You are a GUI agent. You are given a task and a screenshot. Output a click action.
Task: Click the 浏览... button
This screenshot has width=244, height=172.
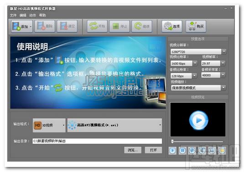(x=133, y=150)
